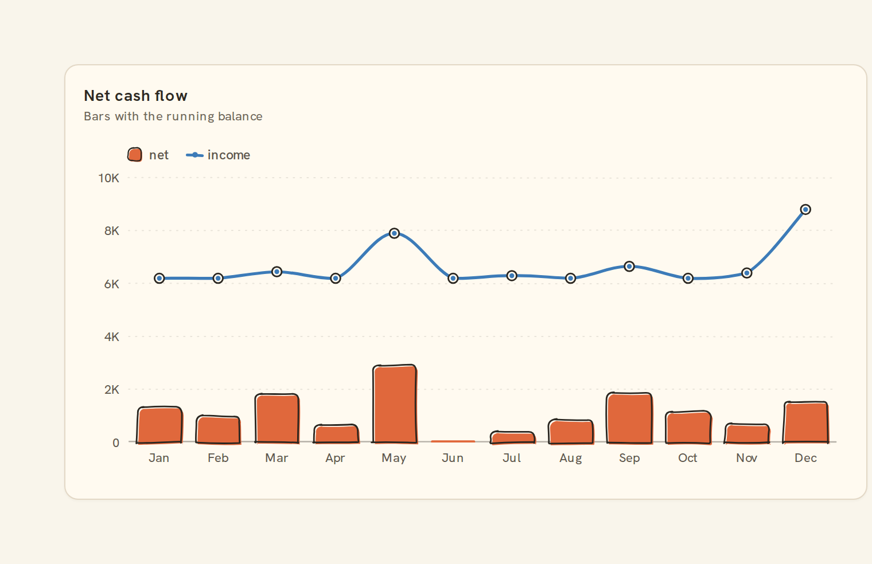Toggle the income series legend entry
The image size is (872, 564).
coord(218,155)
